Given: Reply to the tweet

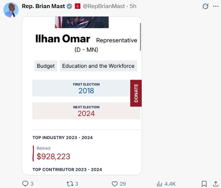Looking at the screenshot, I should point(25,184).
